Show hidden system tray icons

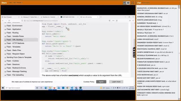[111, 88]
